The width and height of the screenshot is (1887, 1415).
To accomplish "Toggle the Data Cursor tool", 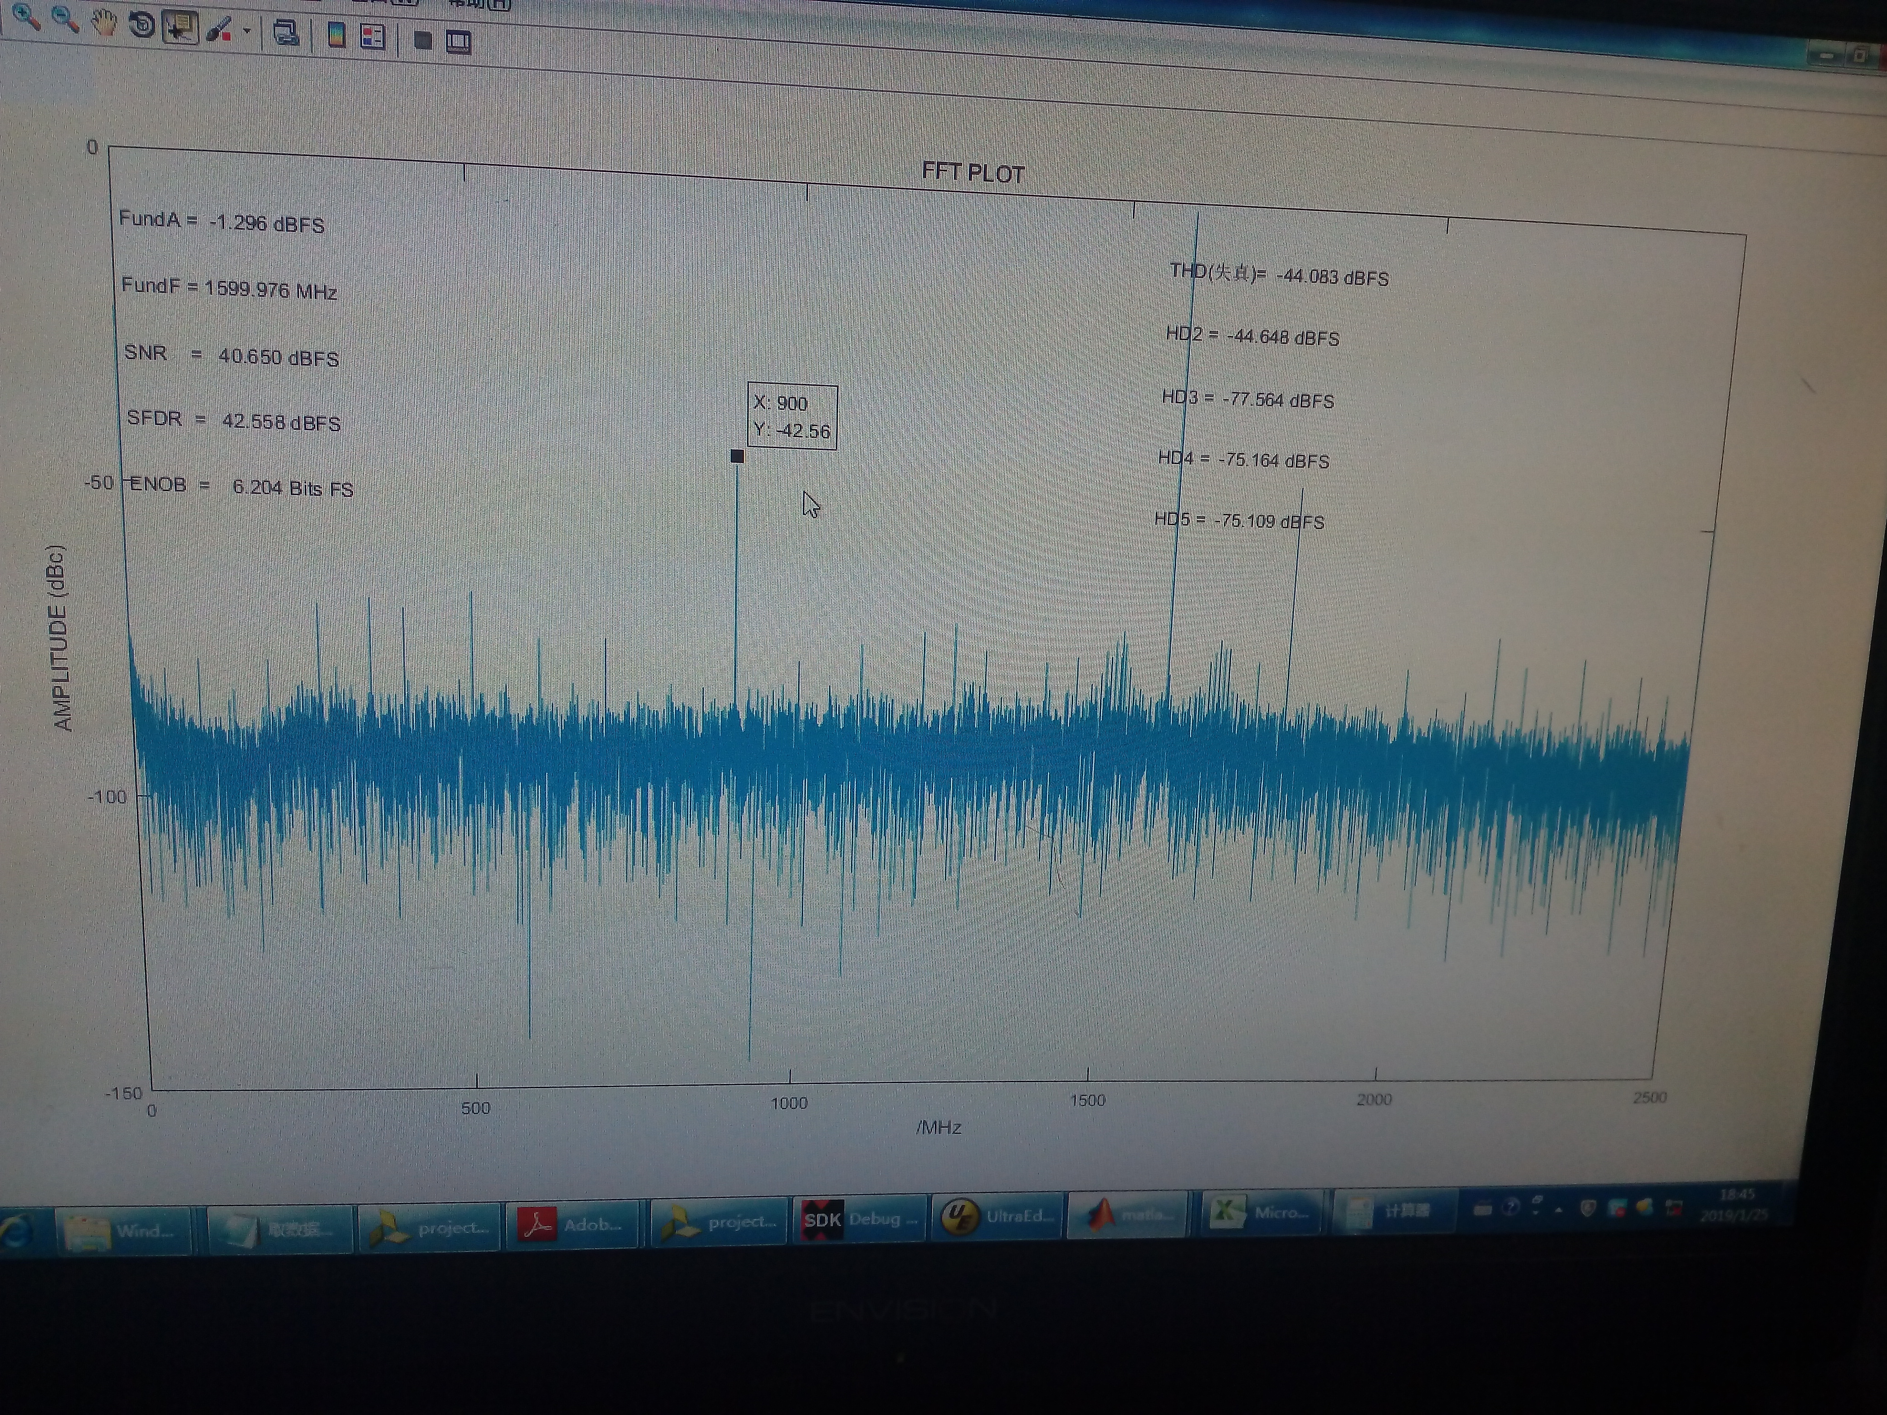I will (179, 27).
